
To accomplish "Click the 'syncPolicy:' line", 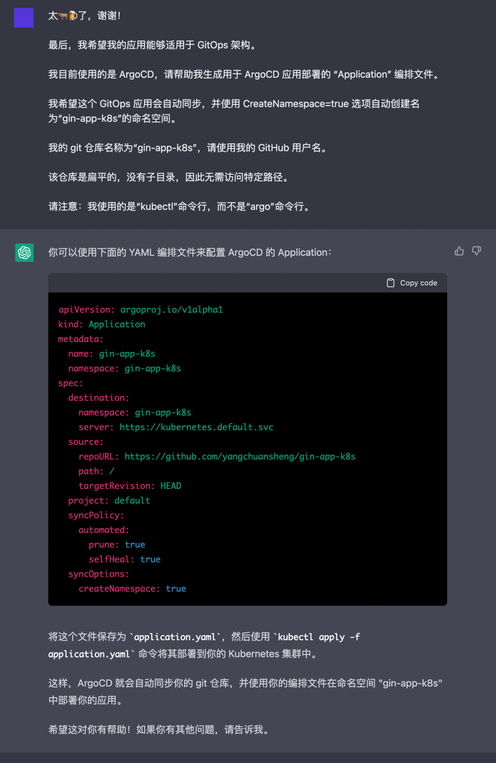I will pyautogui.click(x=96, y=516).
